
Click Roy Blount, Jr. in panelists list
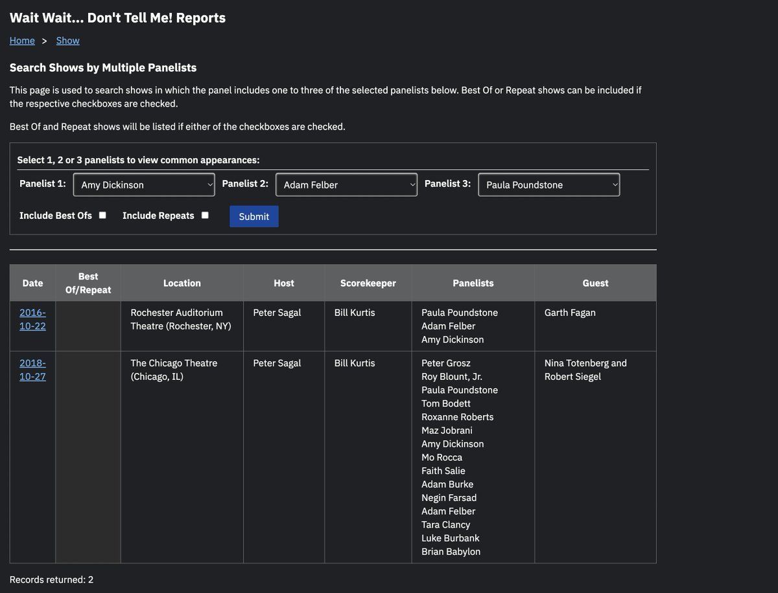pos(452,377)
